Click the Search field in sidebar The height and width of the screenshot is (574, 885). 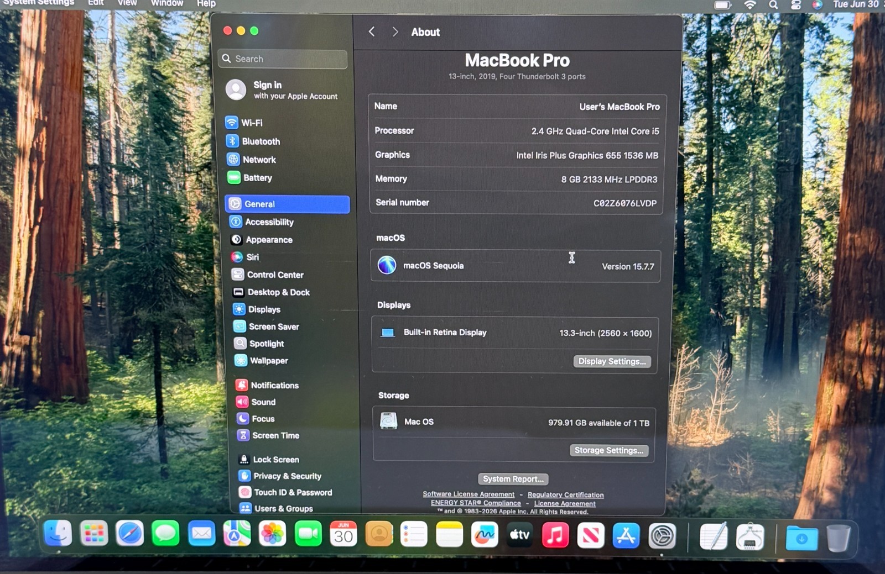tap(283, 59)
